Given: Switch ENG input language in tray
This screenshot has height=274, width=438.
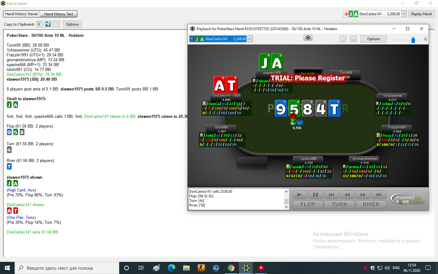Looking at the screenshot, I should [396, 268].
